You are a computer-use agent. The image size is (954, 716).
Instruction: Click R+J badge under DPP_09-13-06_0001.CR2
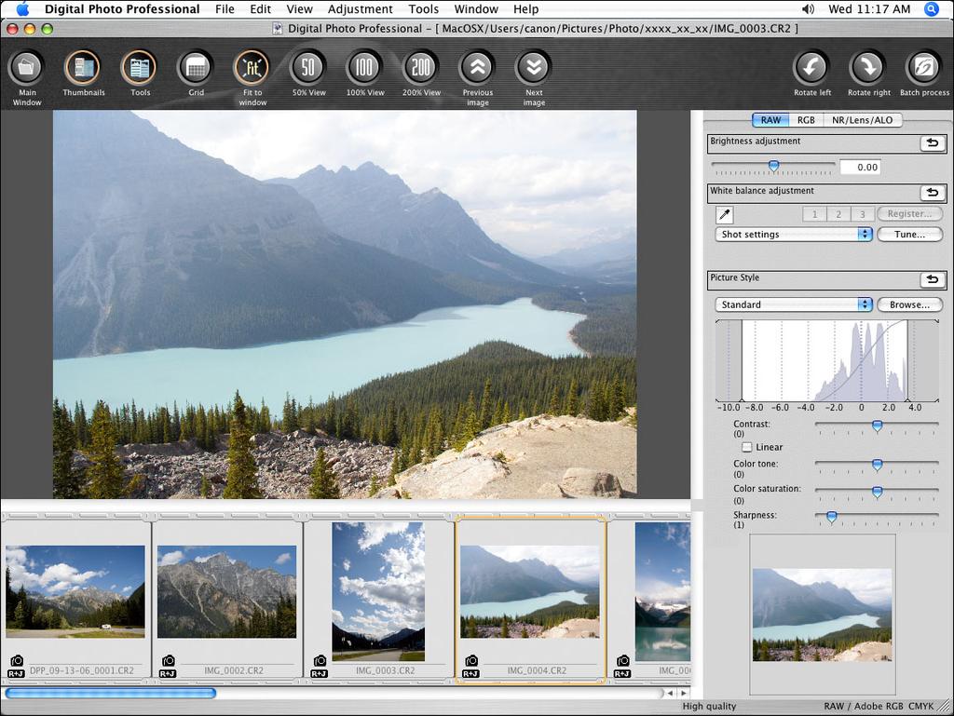[x=16, y=673]
